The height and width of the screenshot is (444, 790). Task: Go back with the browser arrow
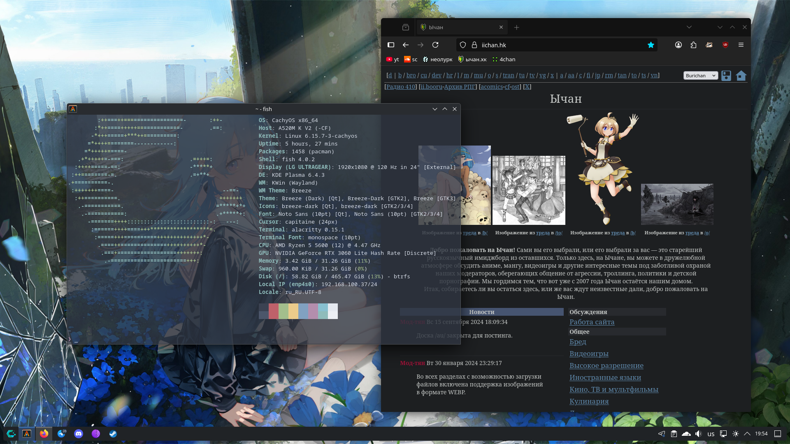406,45
